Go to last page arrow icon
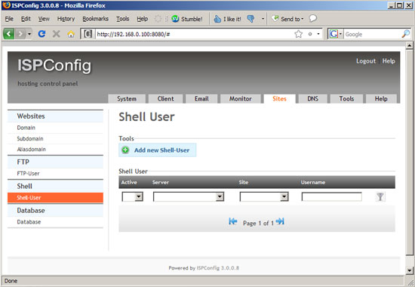Viewport: 415px width, 287px height. [280, 221]
